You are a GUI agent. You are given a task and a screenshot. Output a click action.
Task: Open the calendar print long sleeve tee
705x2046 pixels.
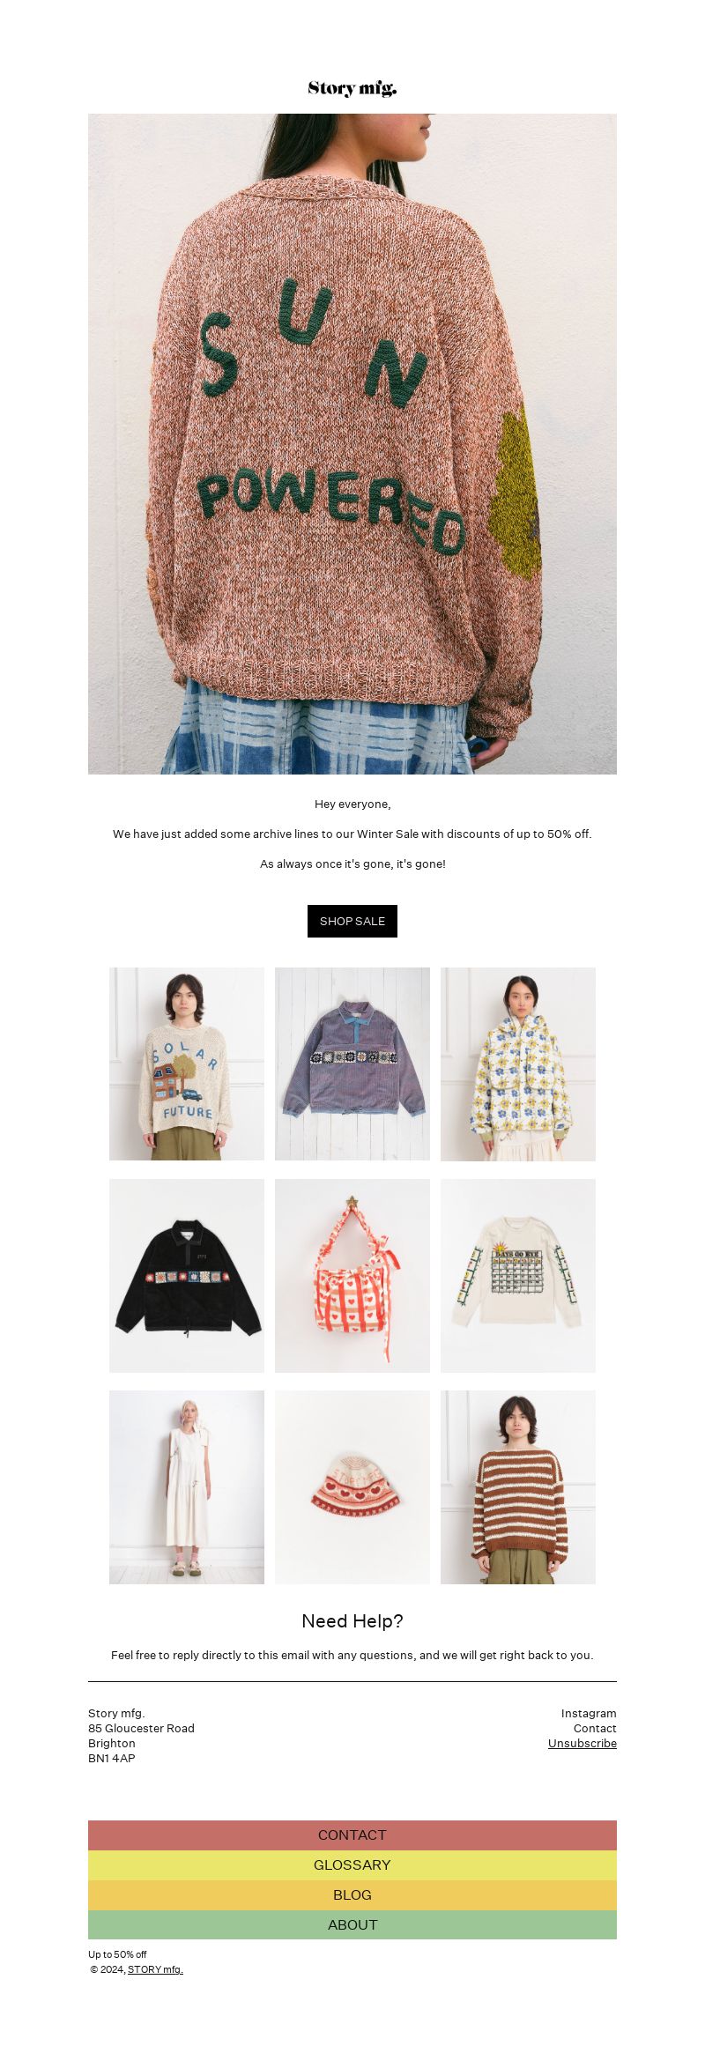coord(518,1276)
